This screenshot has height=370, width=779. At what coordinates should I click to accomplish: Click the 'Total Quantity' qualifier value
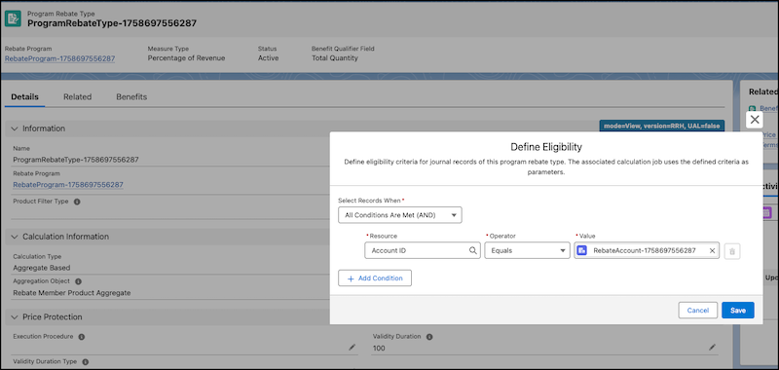coord(335,58)
